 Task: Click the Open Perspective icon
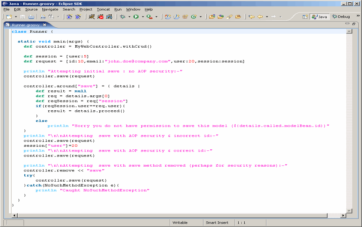pyautogui.click(x=305, y=17)
